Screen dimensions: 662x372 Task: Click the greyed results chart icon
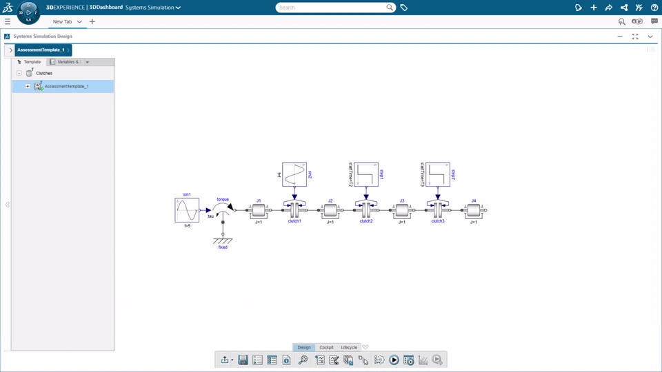423,360
